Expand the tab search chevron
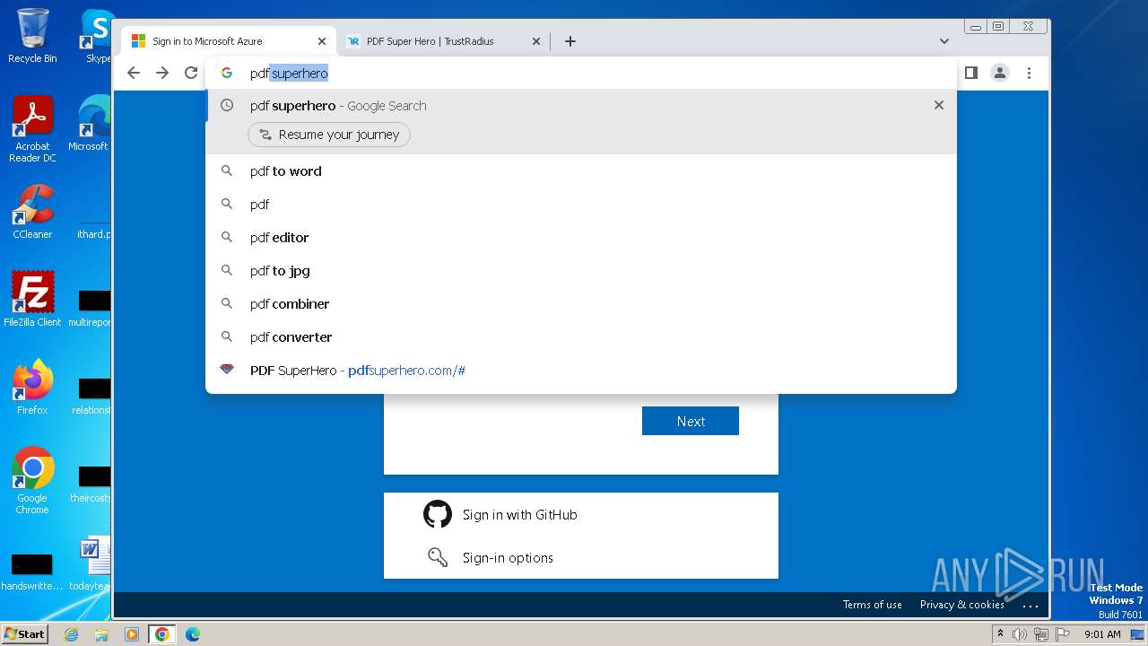The height and width of the screenshot is (646, 1148). pyautogui.click(x=944, y=41)
